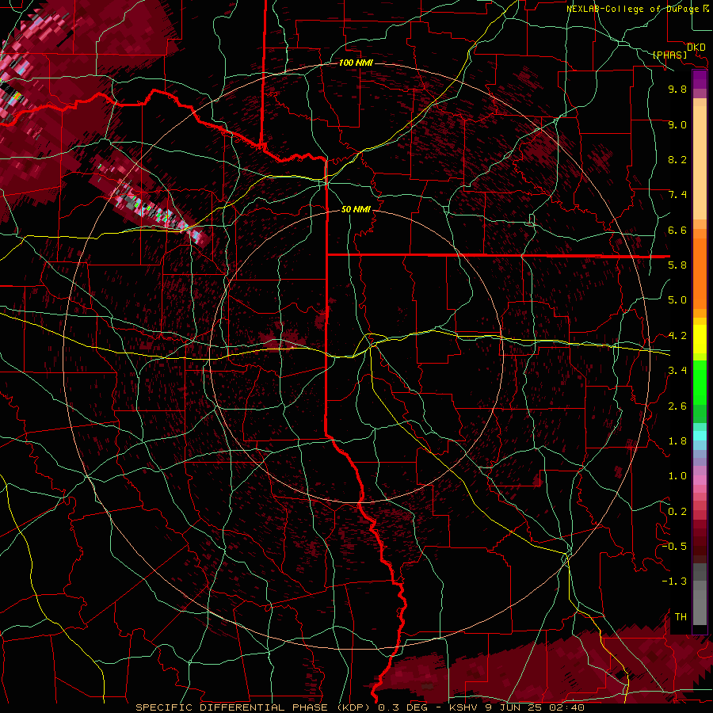Click the 7.4 value on the scale
Screen dimensions: 713x713
pos(677,195)
